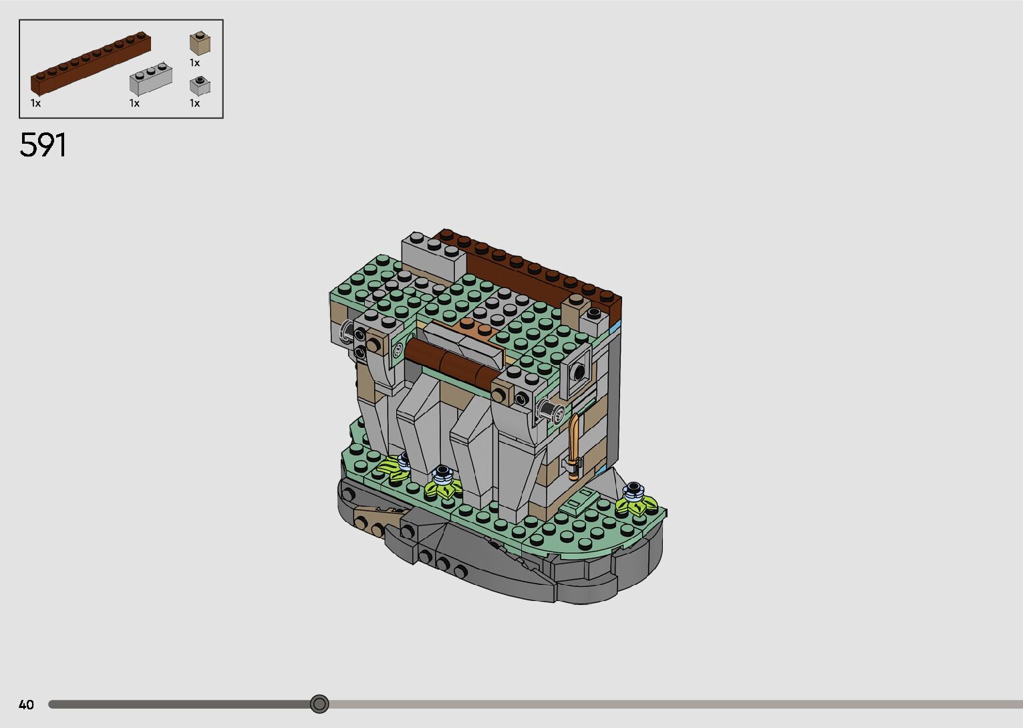Image resolution: width=1023 pixels, height=728 pixels.
Task: Pick the small gray 1x1 part icon
Action: point(199,86)
